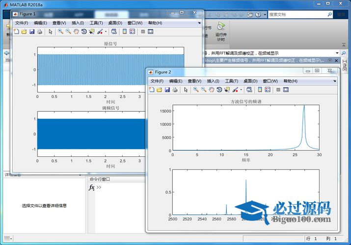This screenshot has height=245, width=351.
Task: Click Zoom Out icon in Figure 2 toolbar
Action: click(203, 90)
